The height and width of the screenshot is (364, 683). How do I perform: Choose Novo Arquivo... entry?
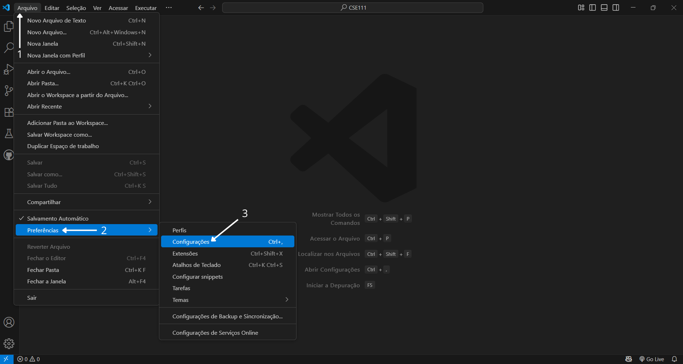point(86,32)
